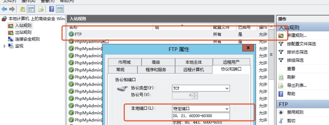This screenshot has height=125, width=329.
Task: Click the Filter by Profile action
Action: pos(301,44)
